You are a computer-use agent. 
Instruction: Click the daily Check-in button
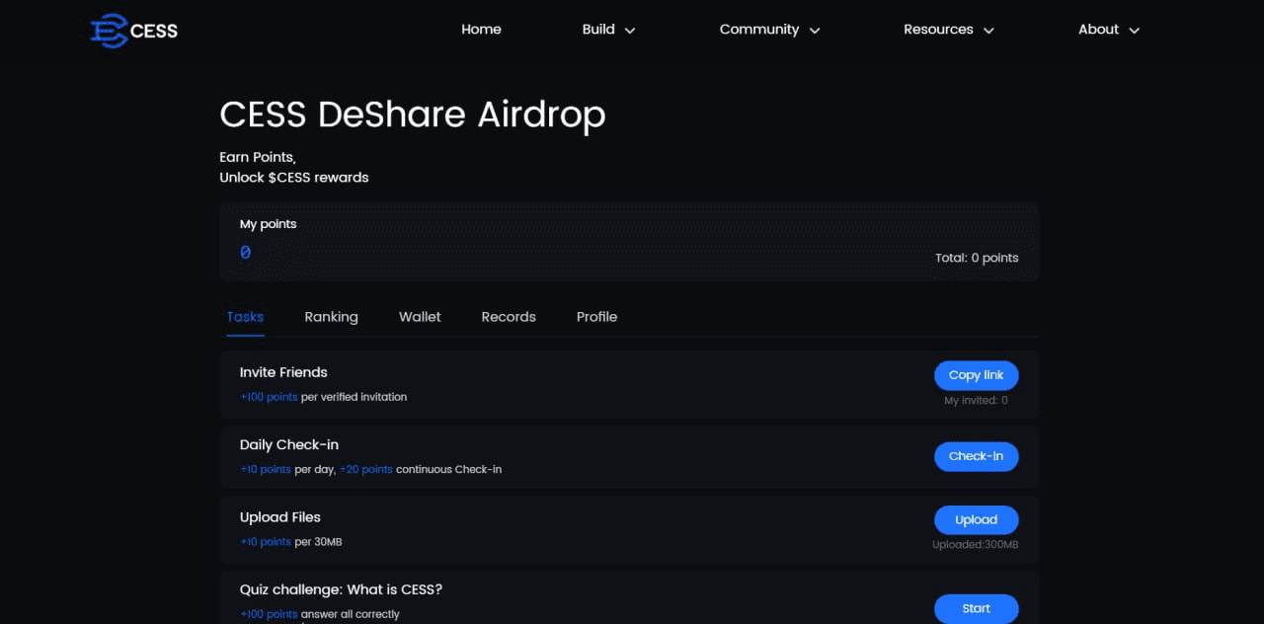tap(976, 456)
